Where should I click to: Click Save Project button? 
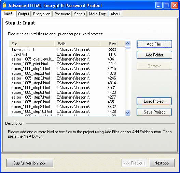pos(154,112)
